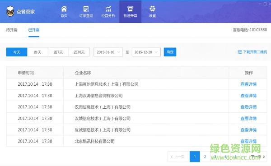Click company name 汉海信息技术（上海）有限公司
Image resolution: width=271 pixels, height=166 pixels.
click(x=103, y=107)
